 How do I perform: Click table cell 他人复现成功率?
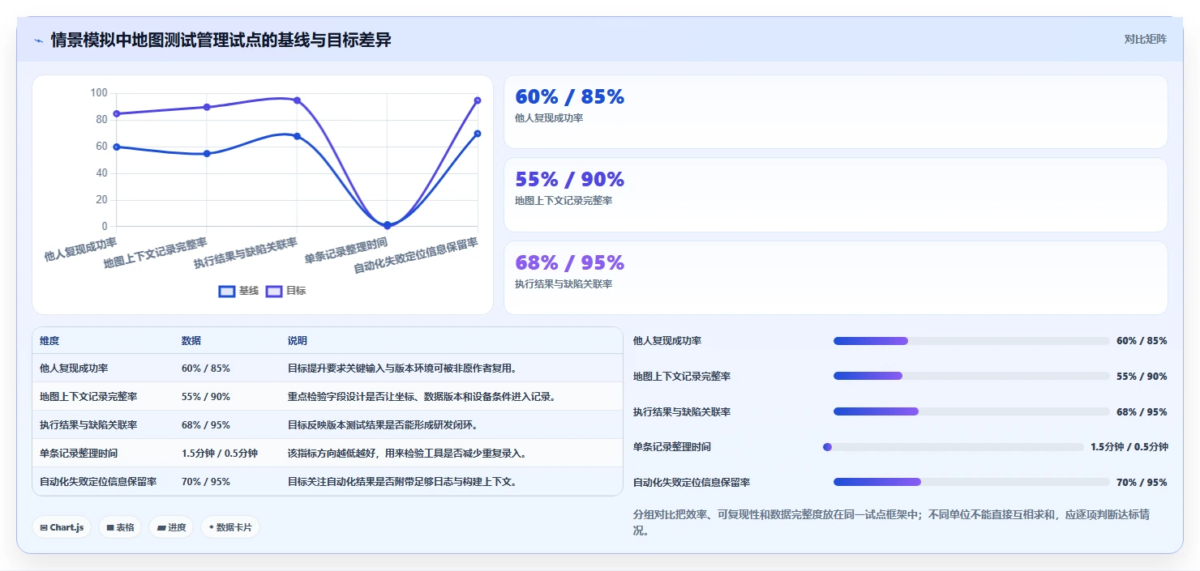click(x=74, y=368)
